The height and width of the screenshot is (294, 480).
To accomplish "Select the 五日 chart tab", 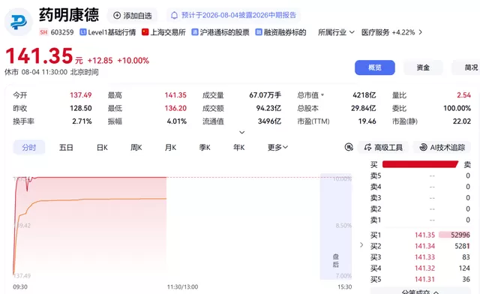I will pyautogui.click(x=66, y=148).
